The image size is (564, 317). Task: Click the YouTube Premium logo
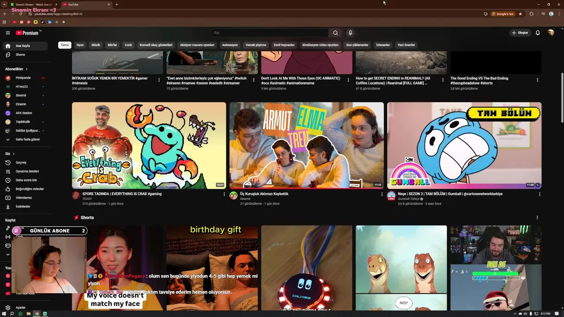click(x=28, y=33)
